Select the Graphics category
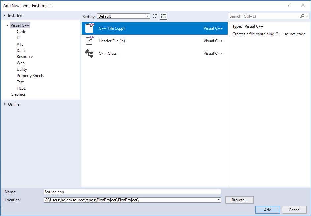 [x=18, y=94]
